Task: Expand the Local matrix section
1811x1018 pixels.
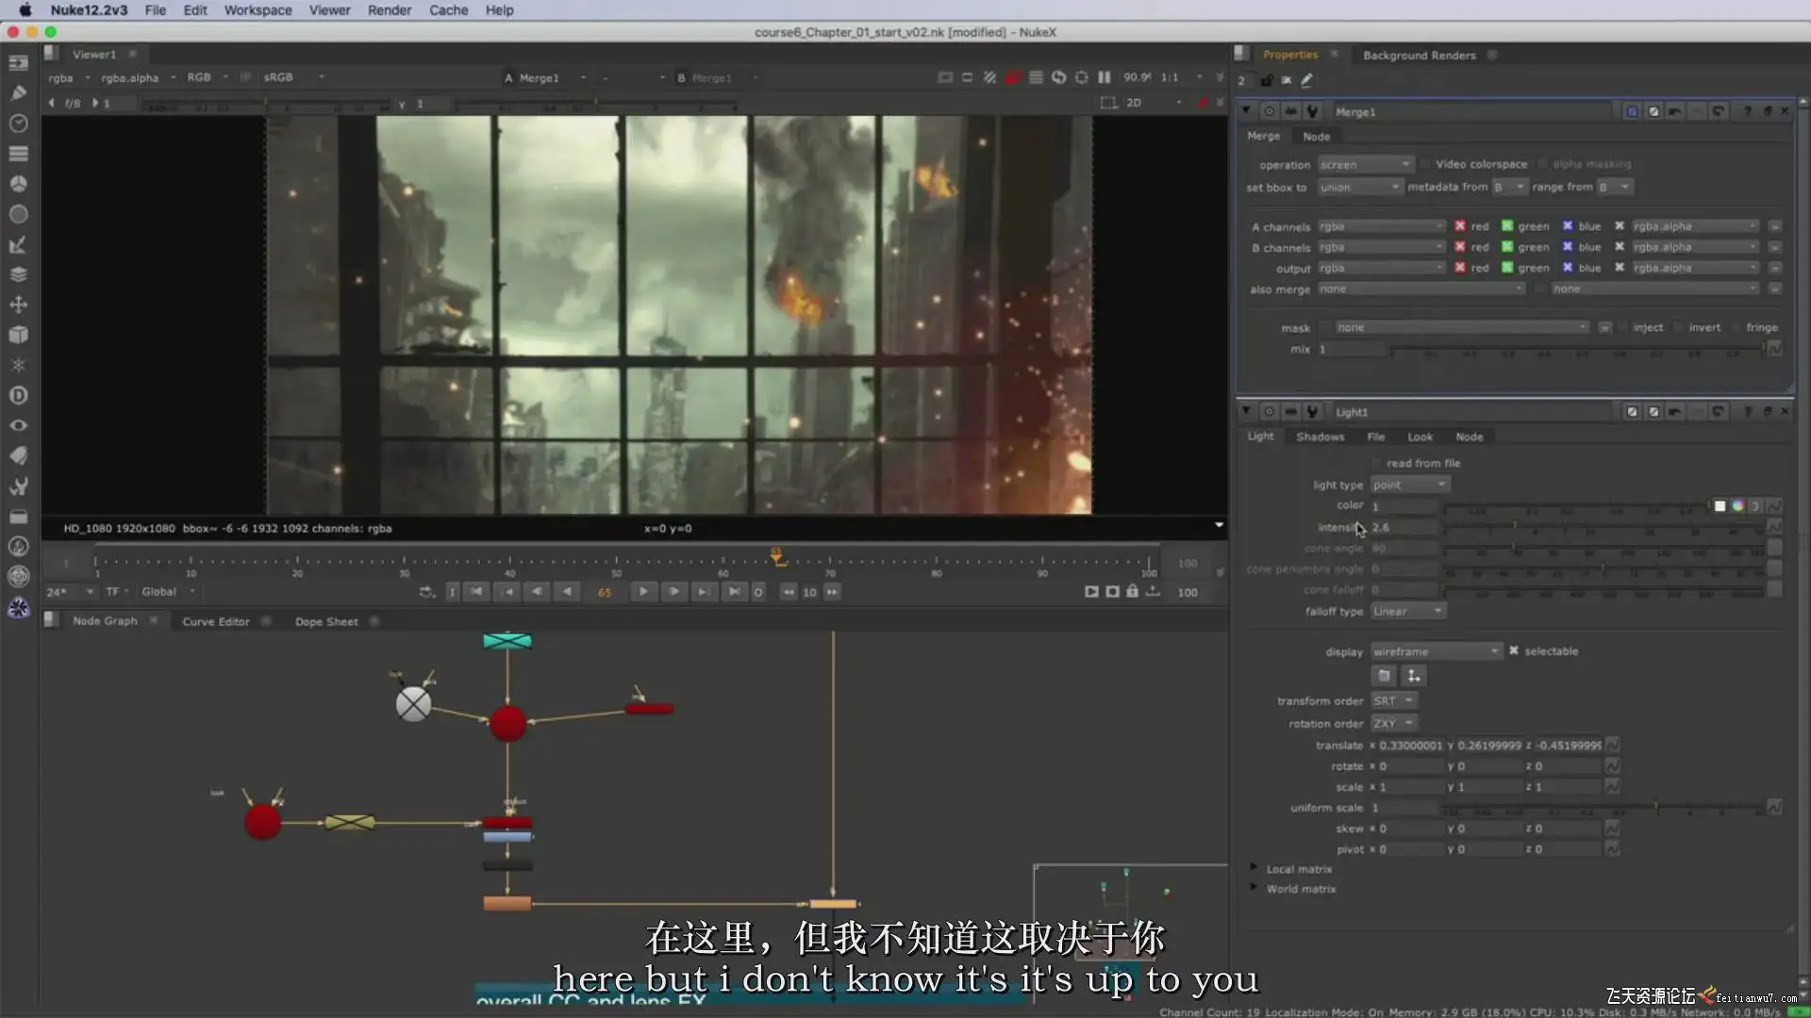Action: [x=1254, y=868]
